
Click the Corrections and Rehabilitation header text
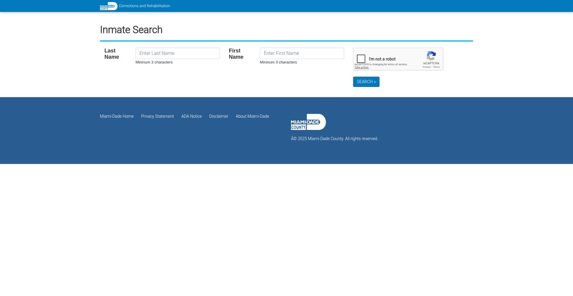coord(144,6)
